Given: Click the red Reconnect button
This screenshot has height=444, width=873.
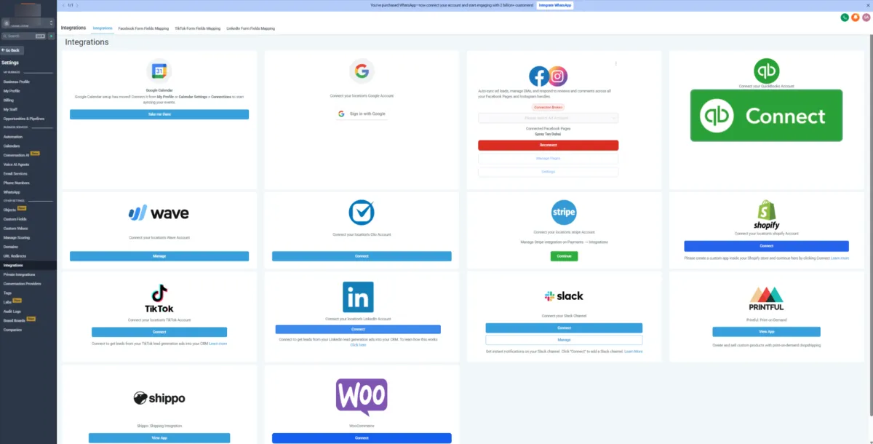Looking at the screenshot, I should pyautogui.click(x=548, y=145).
